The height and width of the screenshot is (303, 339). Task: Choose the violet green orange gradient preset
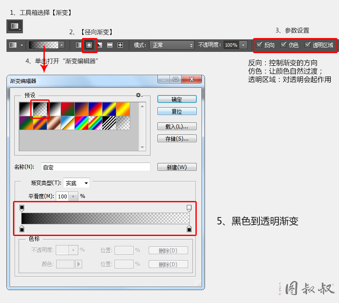pos(26,123)
